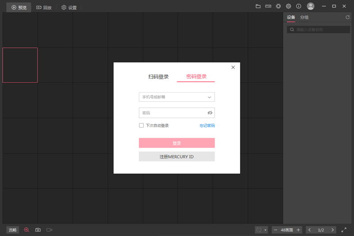
Task: Switch to 扫码登录 tab
Action: click(158, 77)
